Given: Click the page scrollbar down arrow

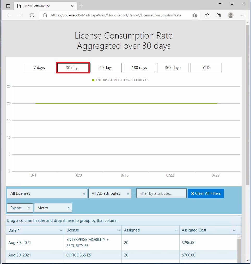Looking at the screenshot, I should 248,261.
